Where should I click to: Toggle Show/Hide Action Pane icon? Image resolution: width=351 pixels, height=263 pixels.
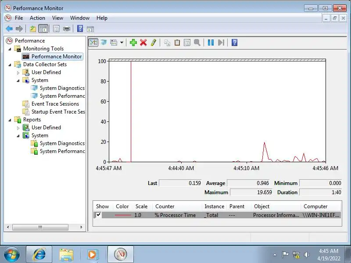tap(90, 28)
